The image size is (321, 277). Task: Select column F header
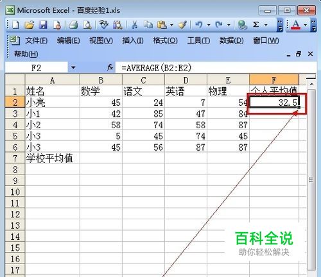274,80
